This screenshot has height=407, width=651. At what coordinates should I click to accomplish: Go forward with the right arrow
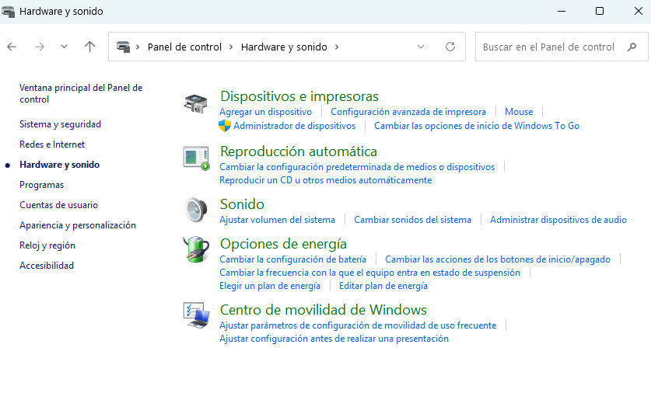click(x=40, y=47)
